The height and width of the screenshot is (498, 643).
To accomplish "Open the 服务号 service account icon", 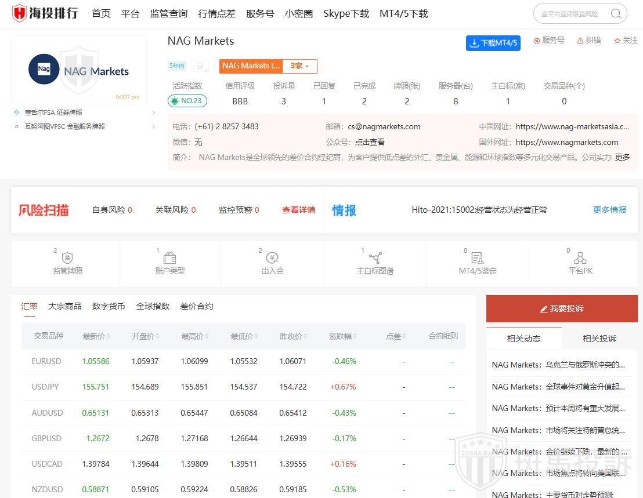I will tap(537, 41).
